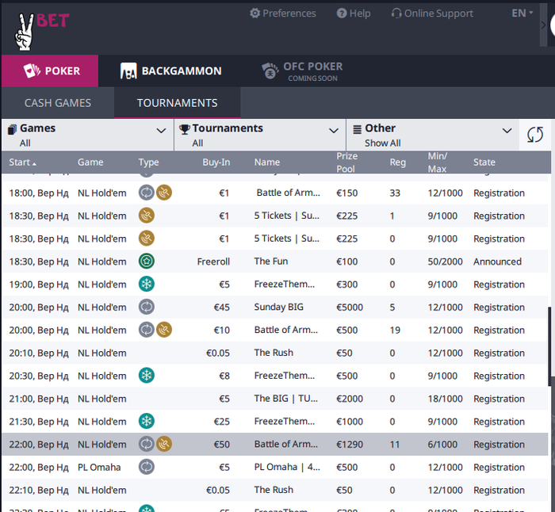
Task: Select The Fun freeroll tournament
Action: pyautogui.click(x=271, y=261)
